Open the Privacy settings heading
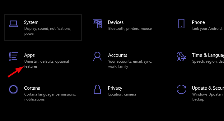The width and height of the screenshot is (224, 121). pyautogui.click(x=115, y=88)
